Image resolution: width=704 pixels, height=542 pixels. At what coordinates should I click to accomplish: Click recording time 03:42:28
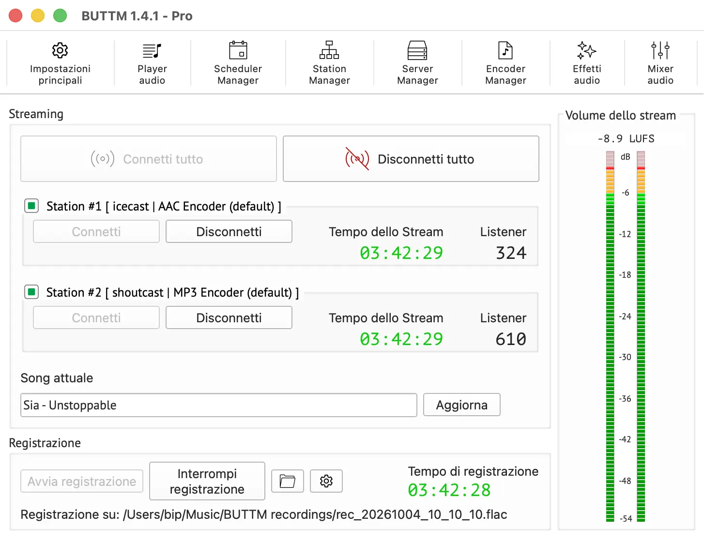[x=449, y=490]
